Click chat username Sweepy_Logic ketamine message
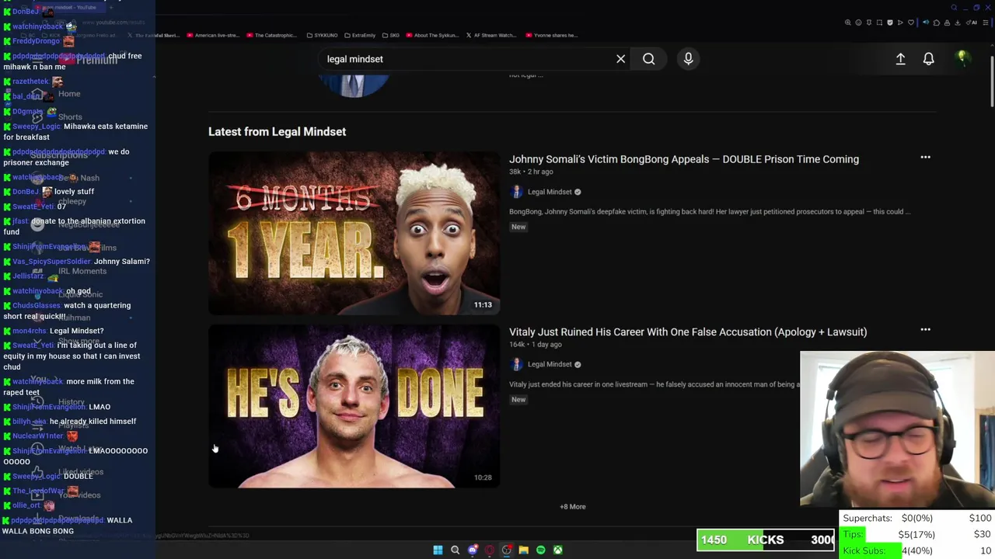The width and height of the screenshot is (995, 559). click(36, 127)
